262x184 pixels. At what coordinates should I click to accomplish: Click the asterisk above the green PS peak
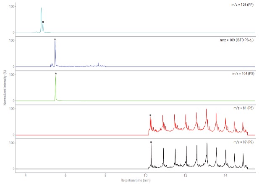[56, 74]
